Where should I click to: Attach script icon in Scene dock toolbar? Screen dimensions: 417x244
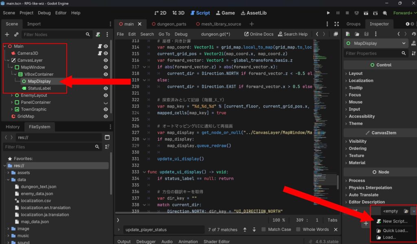pos(98,35)
